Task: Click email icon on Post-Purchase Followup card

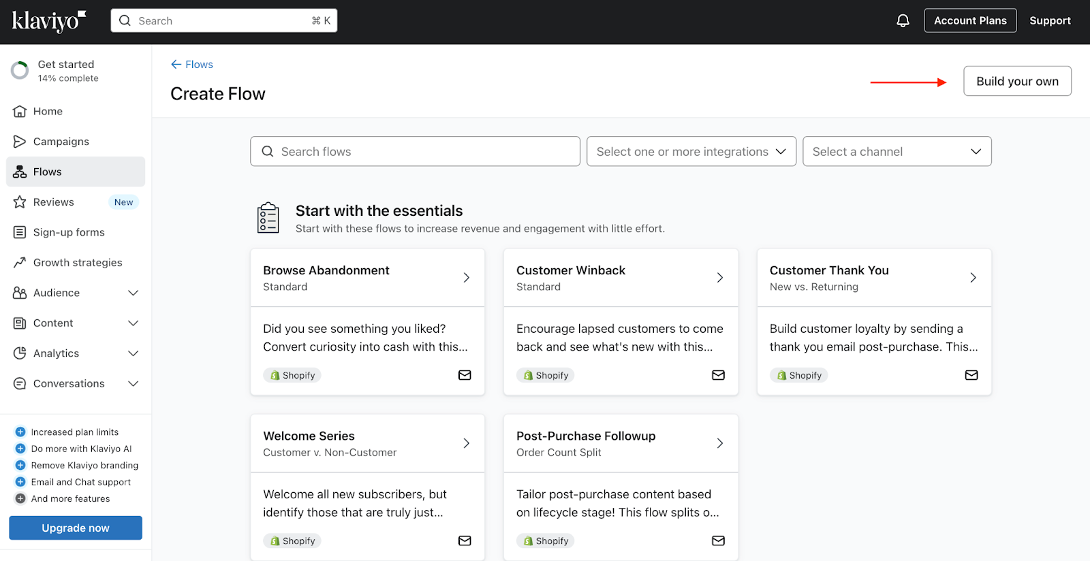Action: point(718,541)
